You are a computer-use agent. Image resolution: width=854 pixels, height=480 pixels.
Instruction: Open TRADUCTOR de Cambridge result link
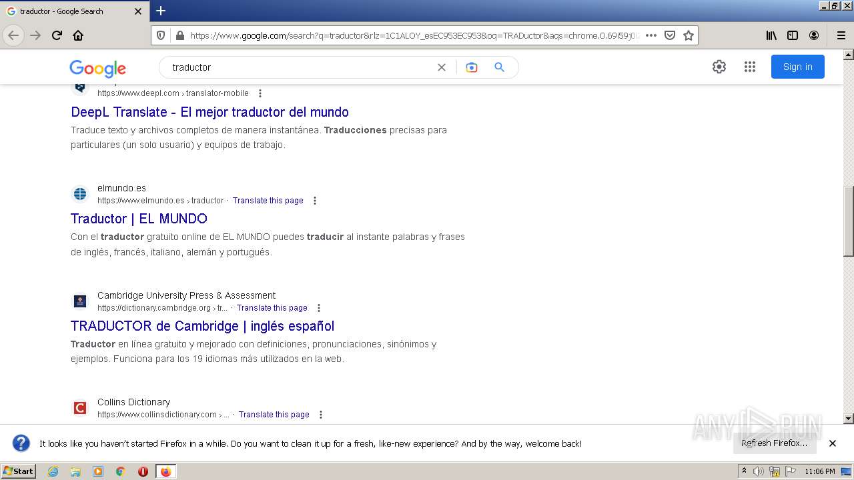202,326
